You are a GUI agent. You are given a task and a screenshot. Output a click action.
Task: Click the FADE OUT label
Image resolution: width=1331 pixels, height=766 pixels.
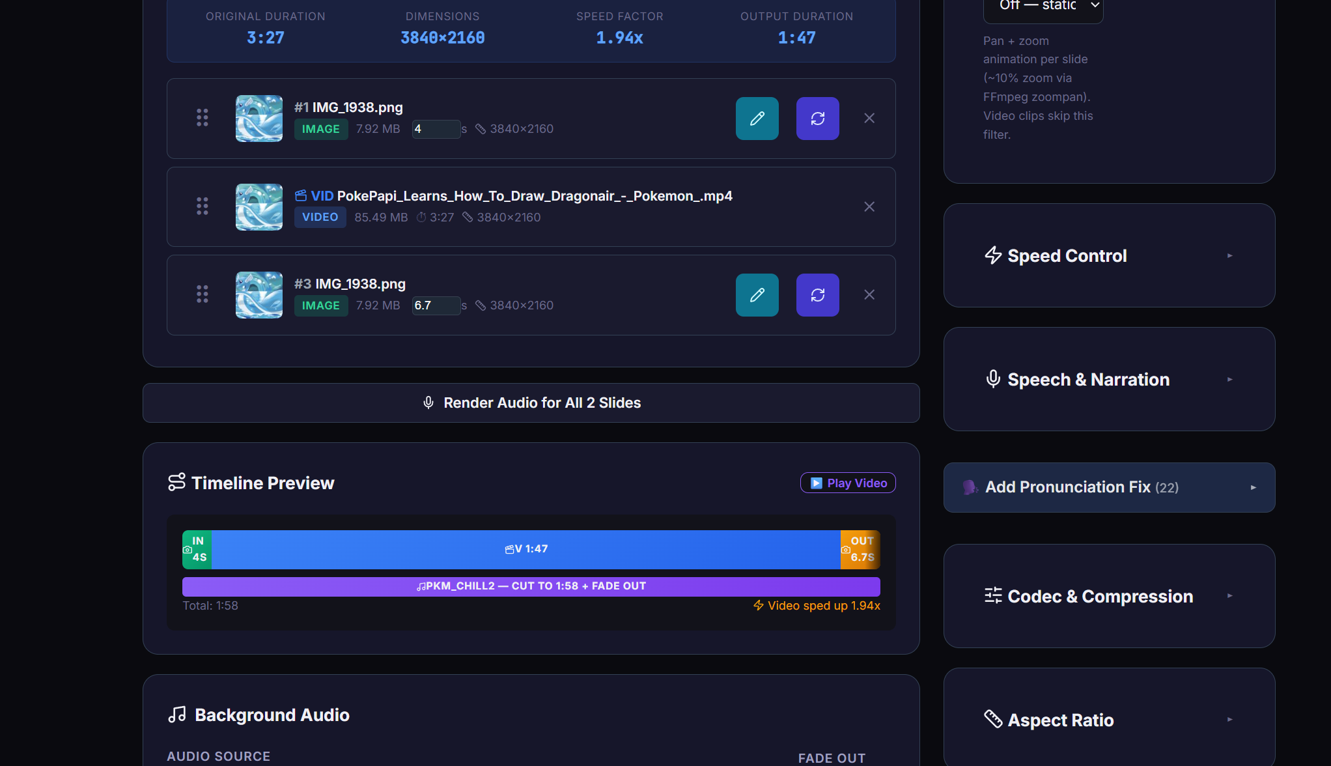(x=832, y=758)
